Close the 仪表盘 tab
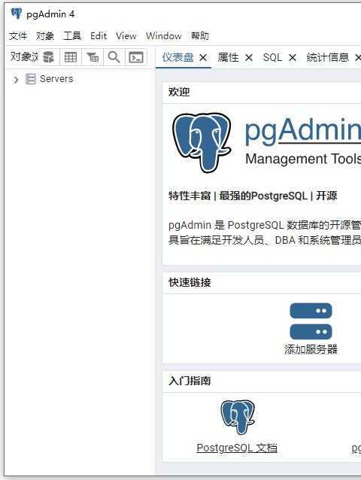361x480 pixels. (203, 57)
